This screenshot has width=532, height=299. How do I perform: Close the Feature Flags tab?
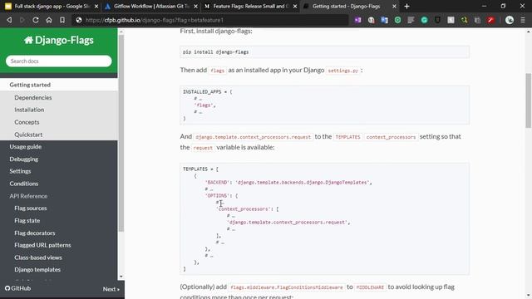point(295,6)
